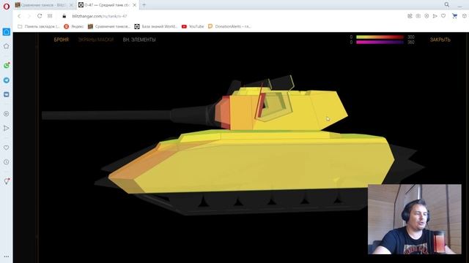Viewport: 469px width, 263px height.
Task: Open the Opera sidebar home icon
Action: coord(7,32)
